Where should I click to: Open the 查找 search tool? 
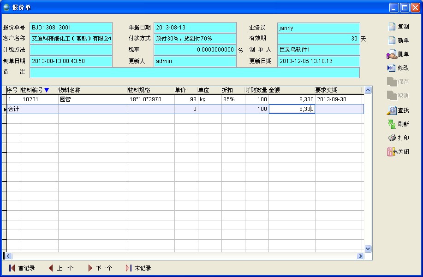[392, 110]
